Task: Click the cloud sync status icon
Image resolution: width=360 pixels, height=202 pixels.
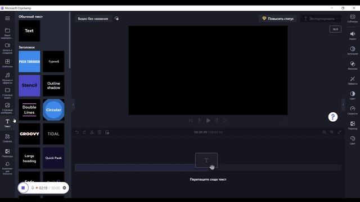Action: click(x=116, y=19)
